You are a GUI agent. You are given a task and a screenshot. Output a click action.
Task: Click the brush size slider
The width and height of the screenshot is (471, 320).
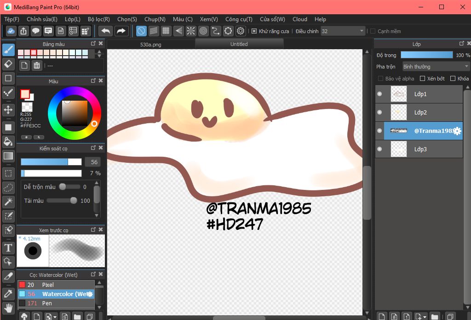coord(51,162)
